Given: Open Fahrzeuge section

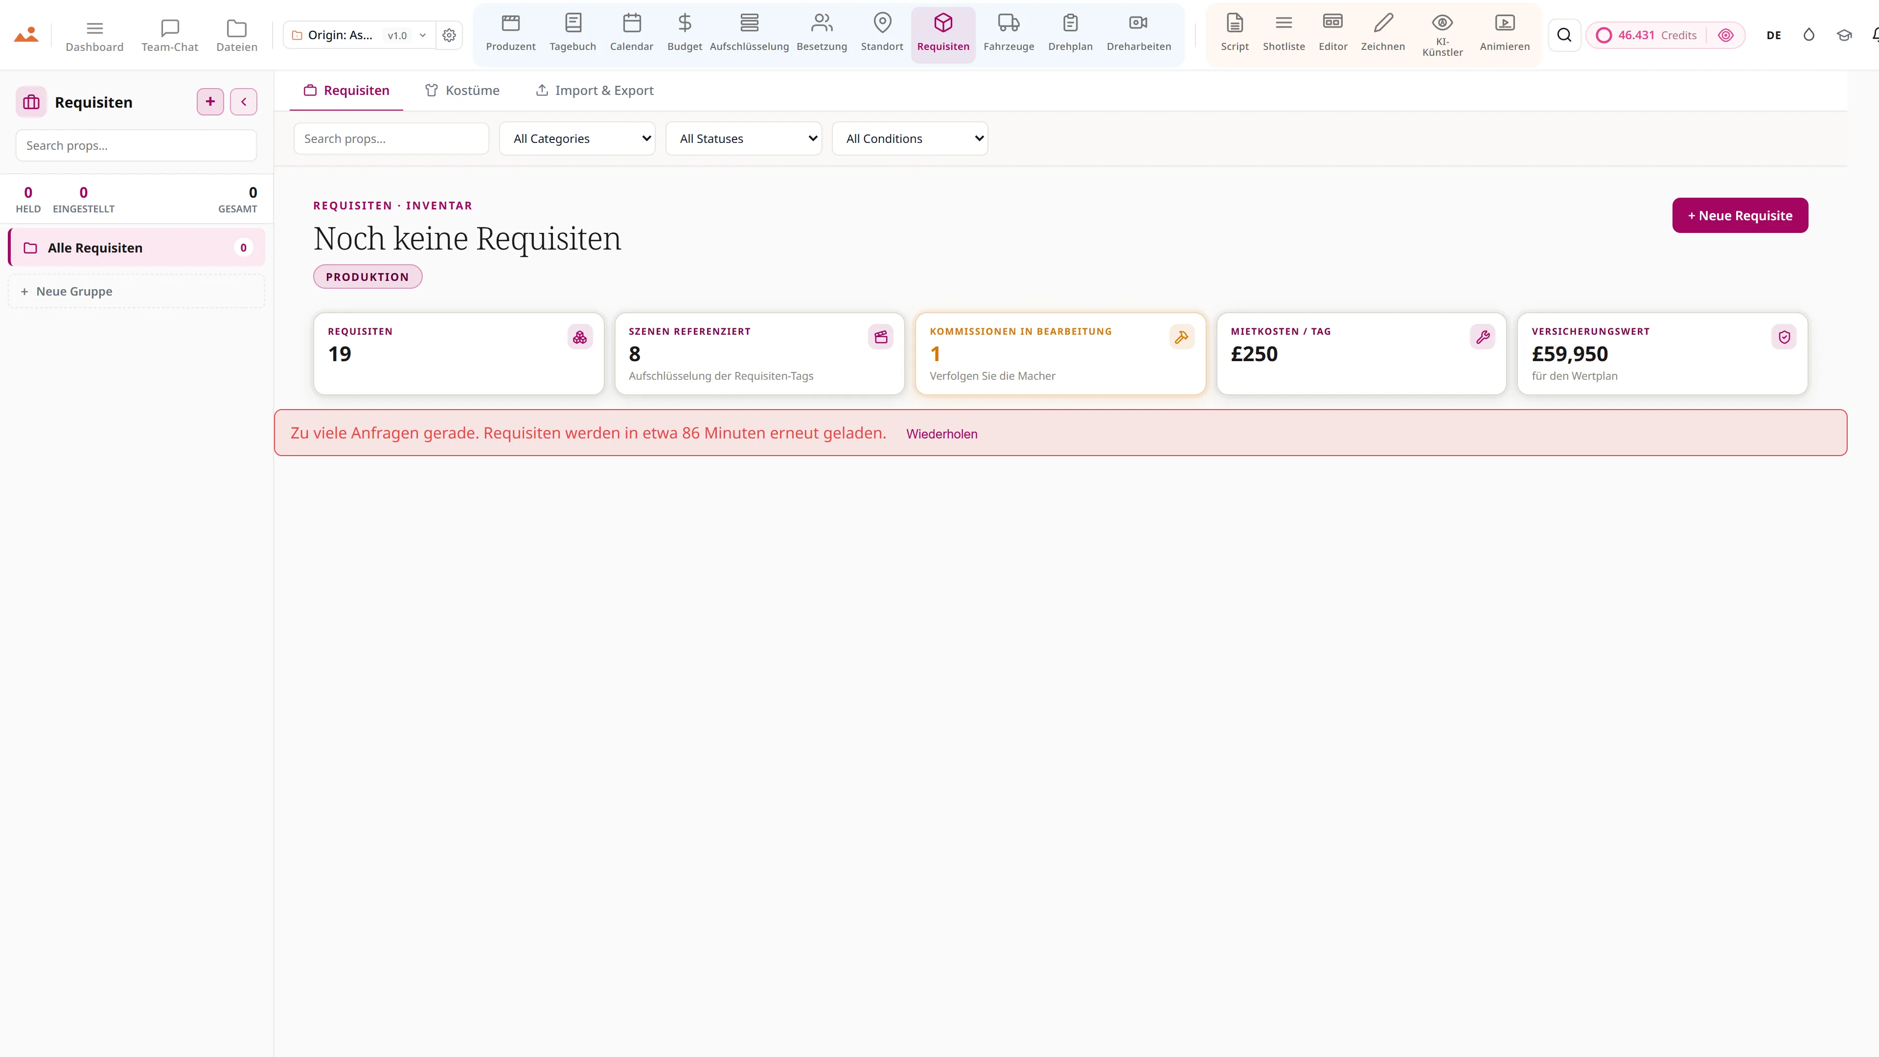Looking at the screenshot, I should click(1009, 34).
